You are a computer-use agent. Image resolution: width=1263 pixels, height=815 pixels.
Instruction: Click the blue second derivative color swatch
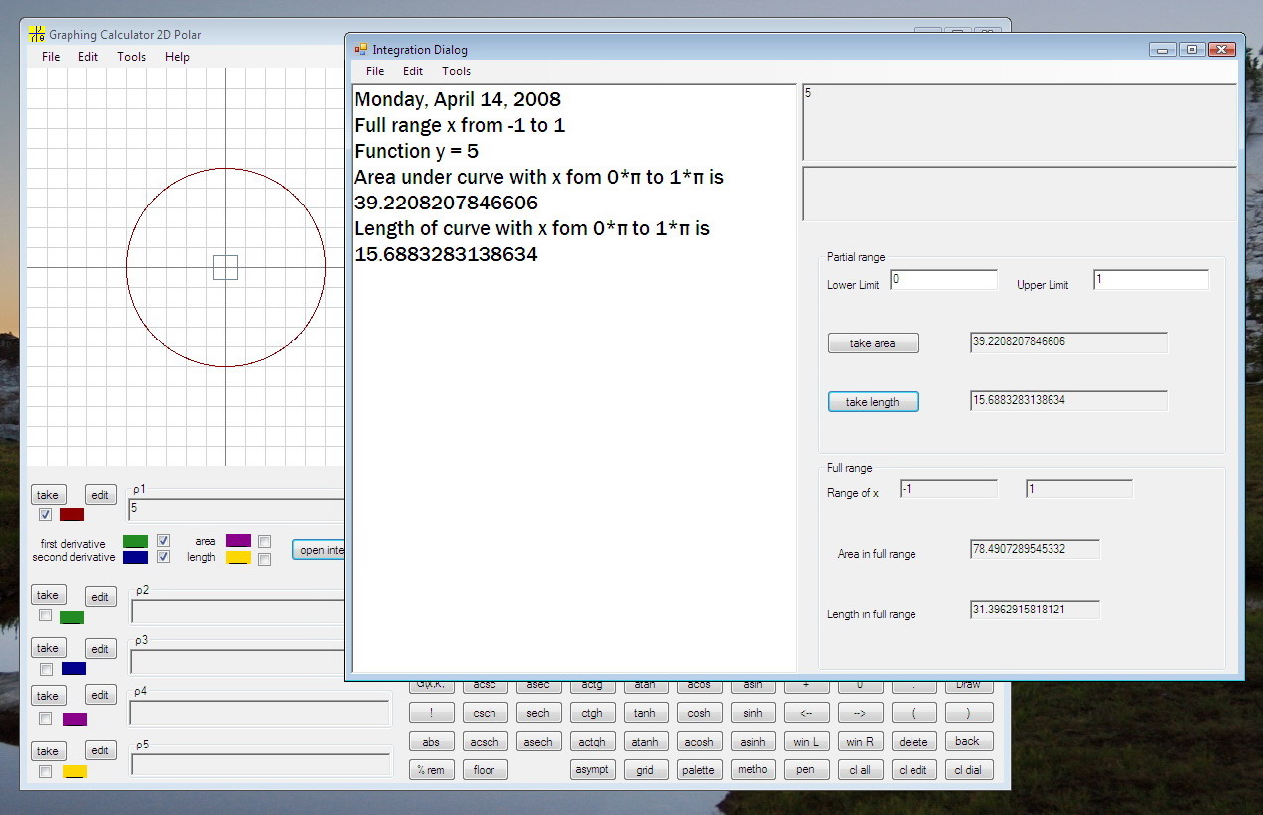(135, 557)
